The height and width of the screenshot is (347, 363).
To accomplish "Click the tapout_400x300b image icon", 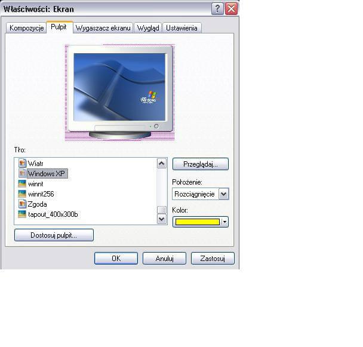I will [22, 214].
